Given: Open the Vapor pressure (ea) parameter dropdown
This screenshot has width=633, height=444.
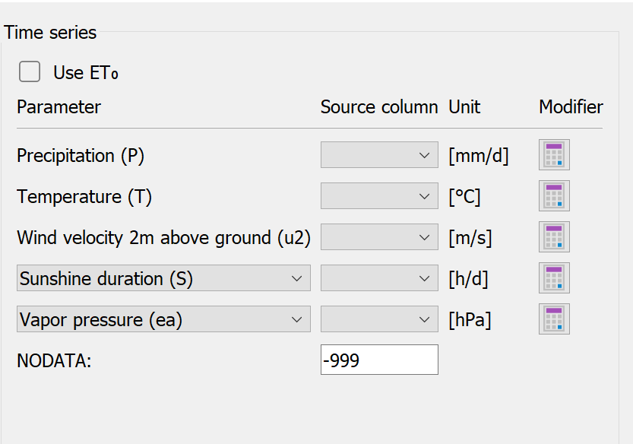Looking at the screenshot, I should [163, 319].
